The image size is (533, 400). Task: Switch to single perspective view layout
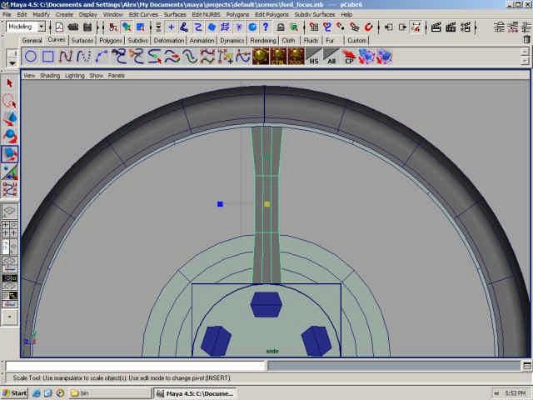(10, 212)
